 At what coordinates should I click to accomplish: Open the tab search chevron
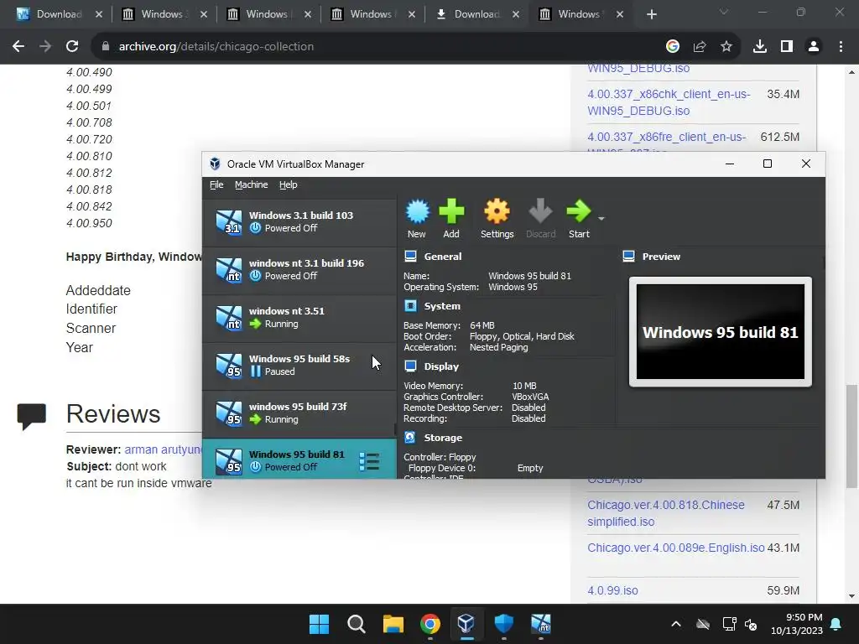(x=724, y=12)
